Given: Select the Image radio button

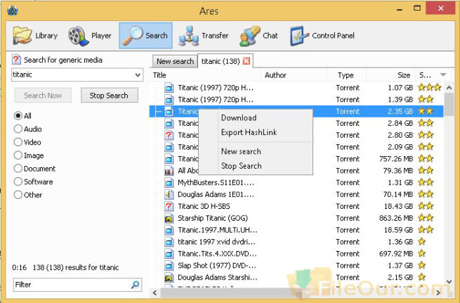Looking at the screenshot, I should pyautogui.click(x=18, y=155).
